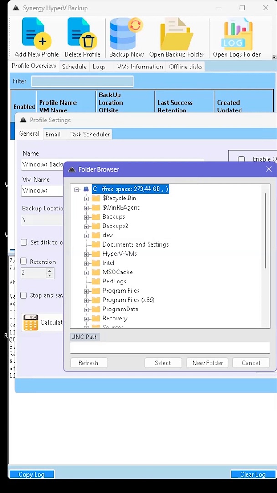Click the UNC Path input field
Screen dimensions: 277x493
click(170, 348)
